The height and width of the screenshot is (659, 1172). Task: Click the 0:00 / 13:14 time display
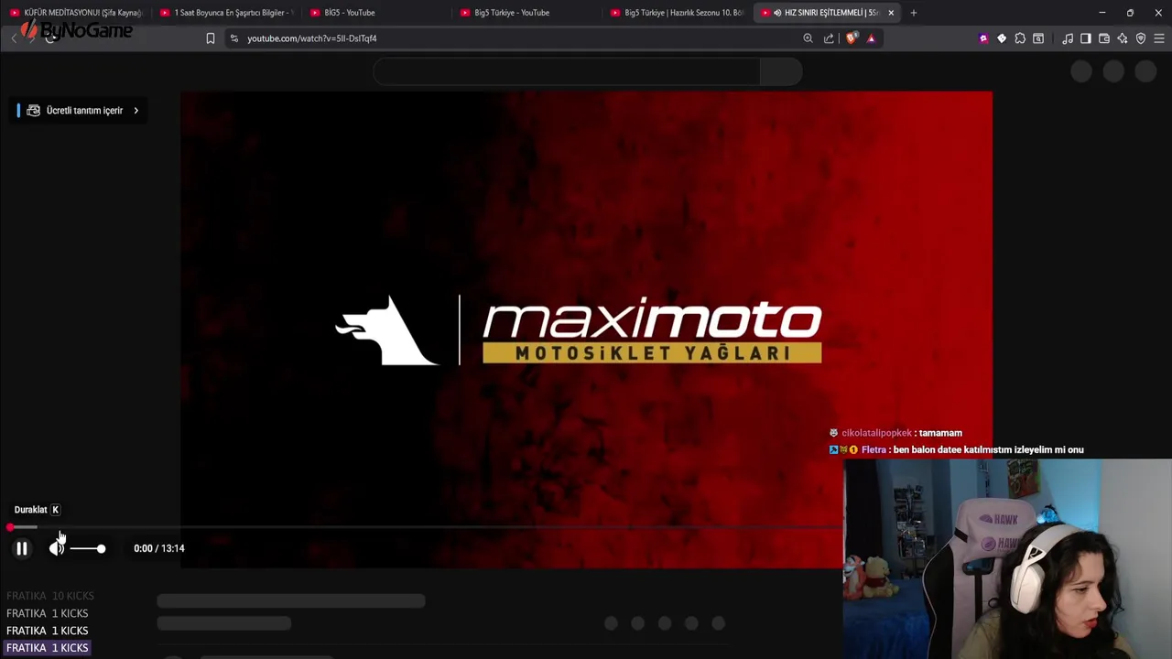click(159, 548)
